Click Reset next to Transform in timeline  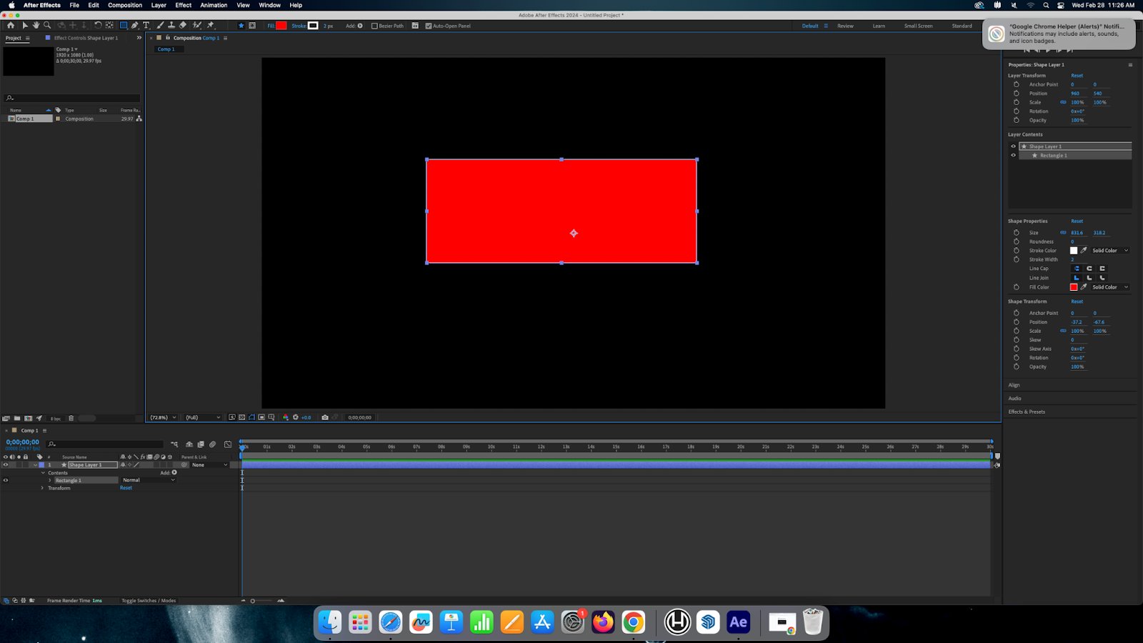coord(126,488)
